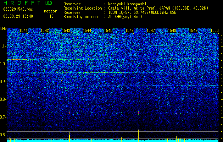Image resolution: width=223 pixels, height=142 pixels.
Task: Click the 0.7 kHz axis label
Action: pos(3,117)
